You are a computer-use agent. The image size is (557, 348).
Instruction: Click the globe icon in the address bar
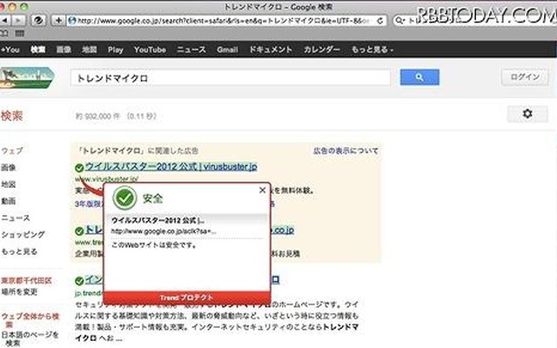72,21
